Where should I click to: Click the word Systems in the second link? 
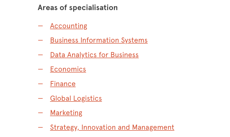point(134,40)
